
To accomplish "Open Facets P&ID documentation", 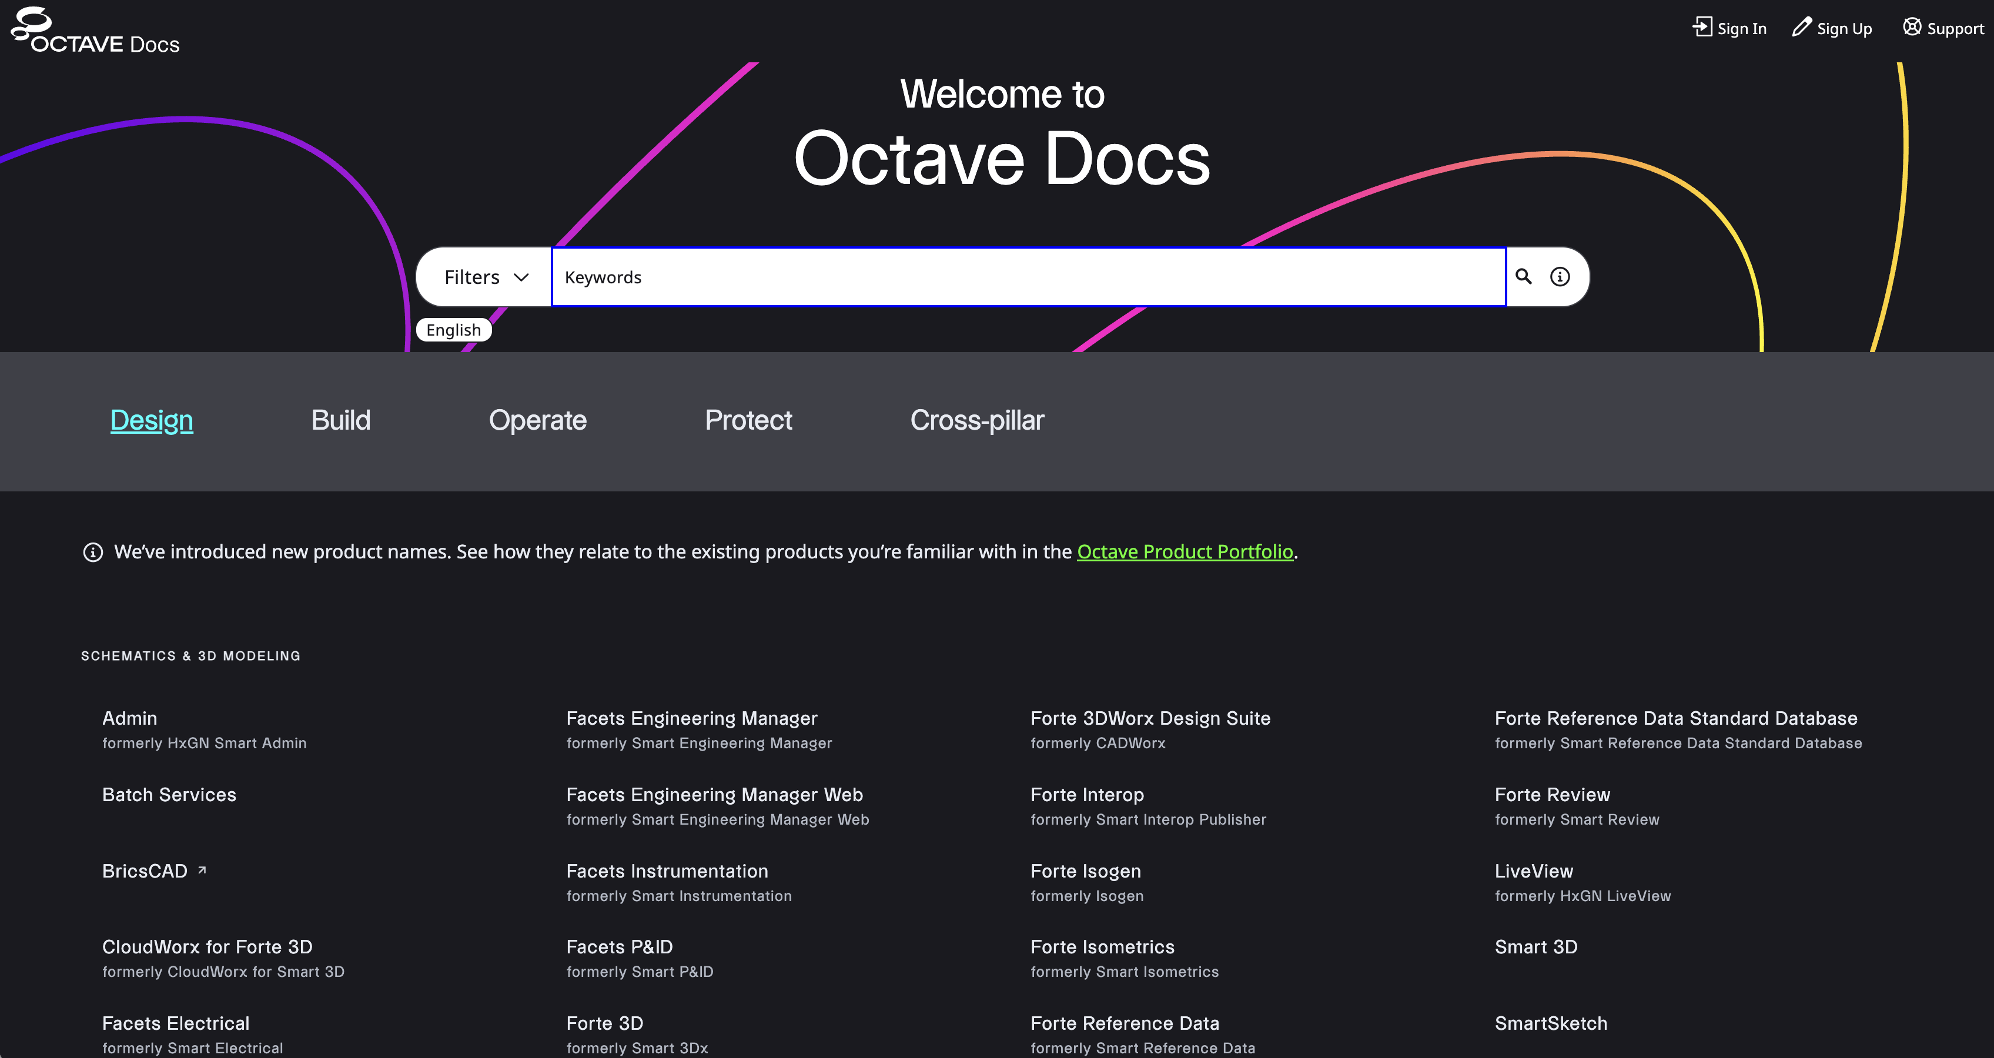I will (619, 946).
